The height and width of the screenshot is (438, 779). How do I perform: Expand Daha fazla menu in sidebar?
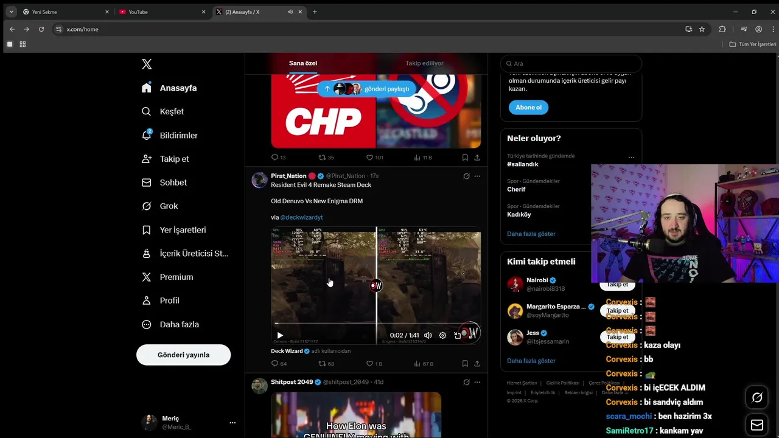point(170,324)
